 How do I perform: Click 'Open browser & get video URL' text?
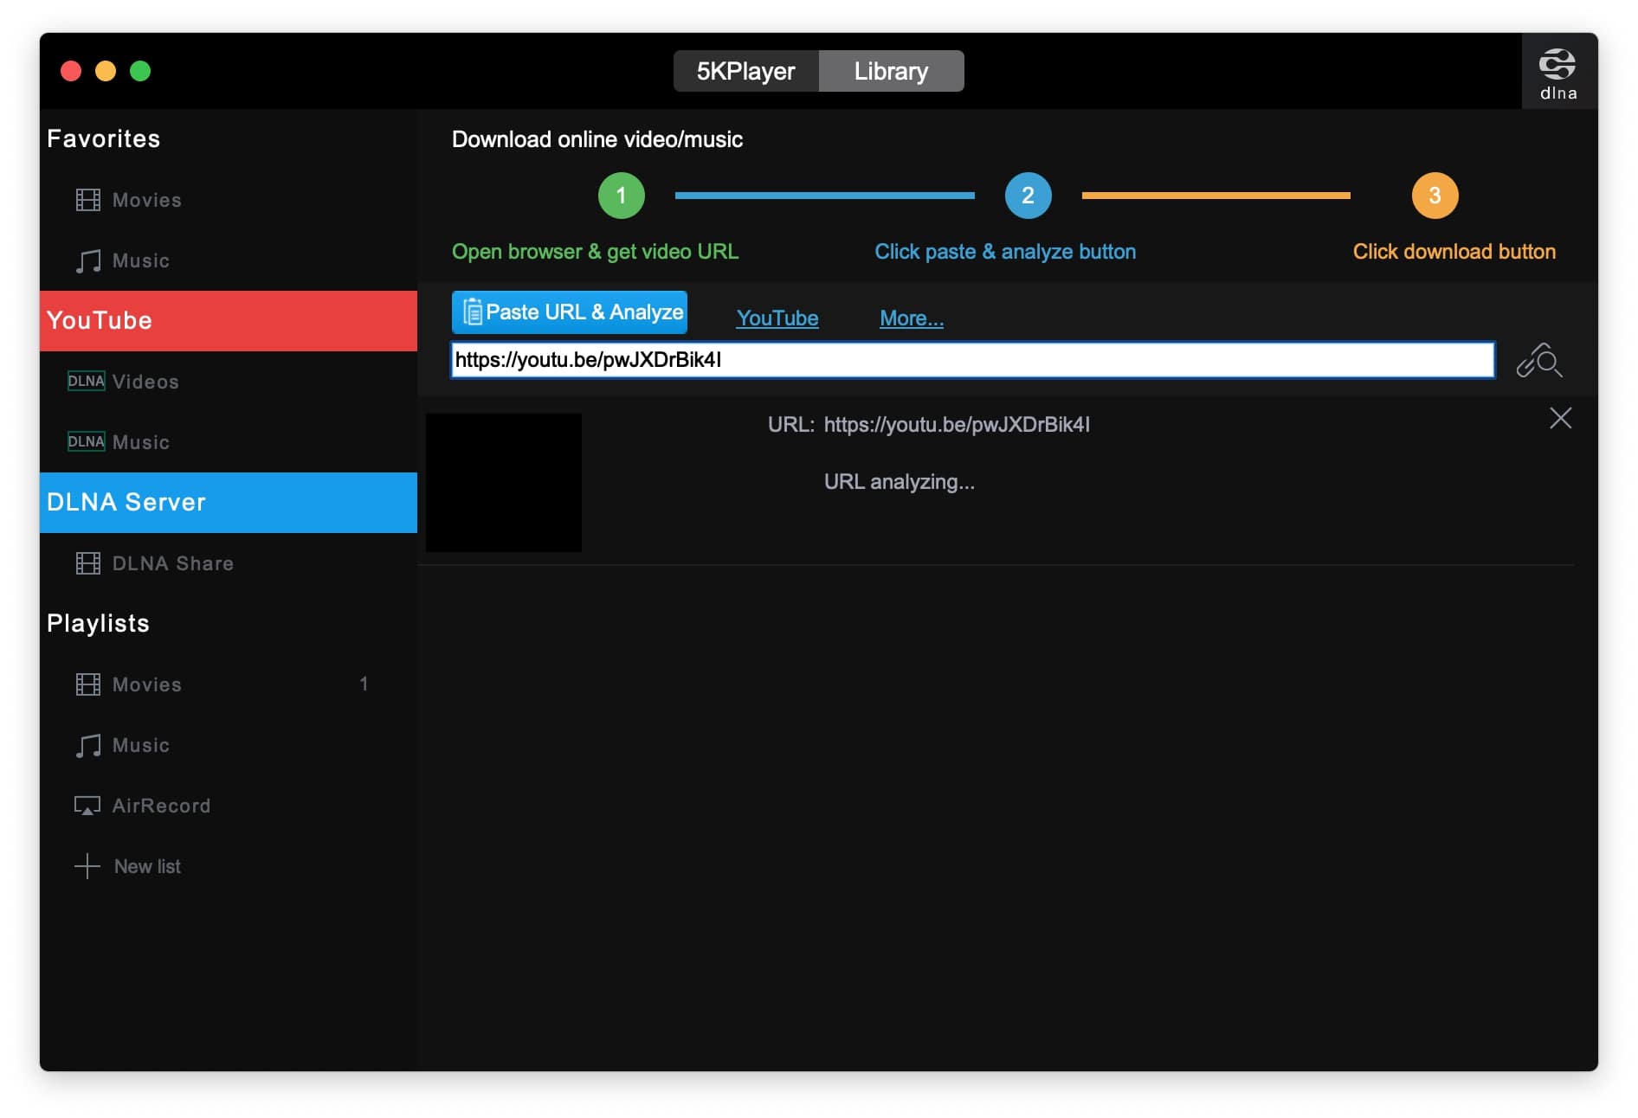[596, 252]
